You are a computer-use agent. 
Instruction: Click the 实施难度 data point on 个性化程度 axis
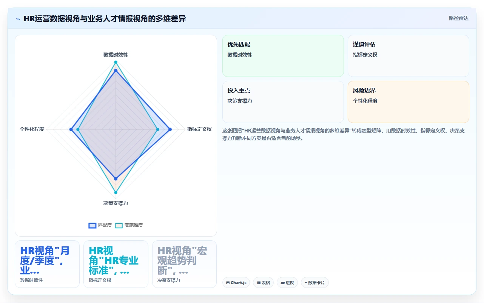tap(78, 129)
